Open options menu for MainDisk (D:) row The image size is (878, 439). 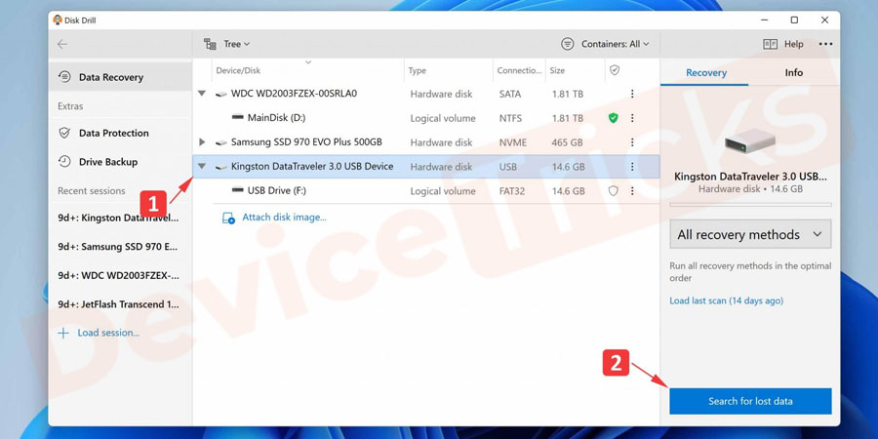click(x=632, y=118)
